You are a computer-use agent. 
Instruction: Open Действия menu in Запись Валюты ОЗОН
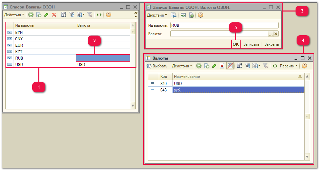157,15
